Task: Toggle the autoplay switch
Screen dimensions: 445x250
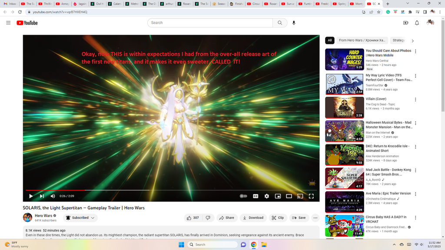Action: [243, 196]
